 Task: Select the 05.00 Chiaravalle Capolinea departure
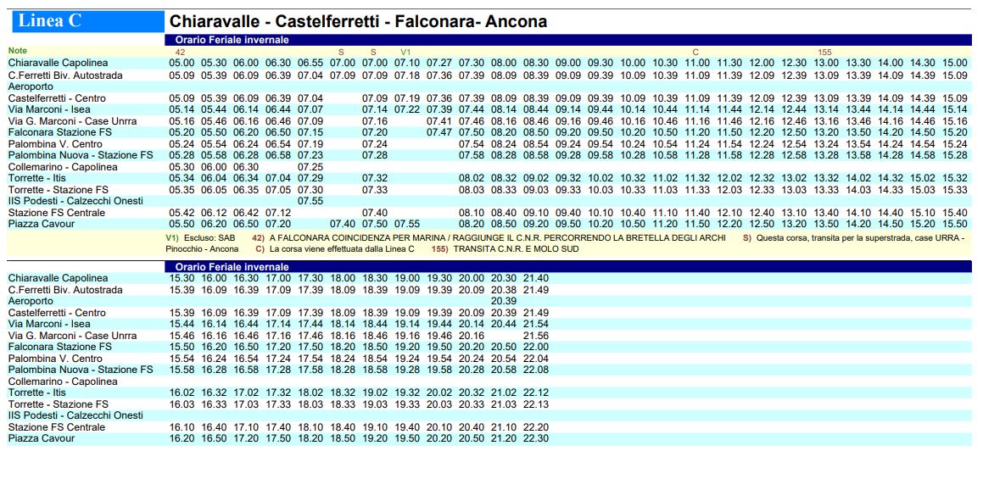[182, 64]
